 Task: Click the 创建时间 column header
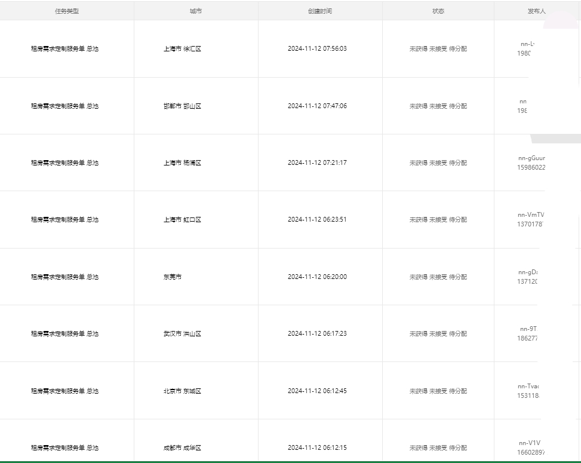point(319,11)
